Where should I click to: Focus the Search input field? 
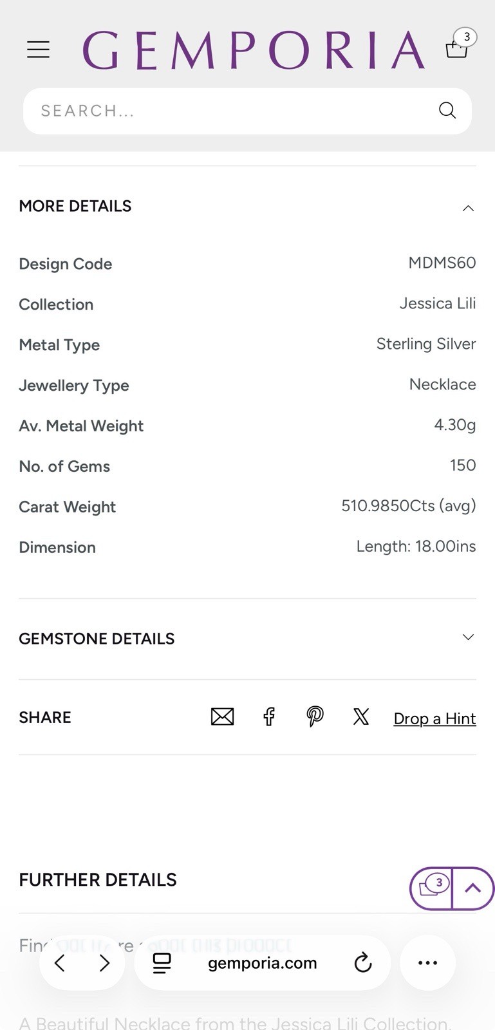(x=232, y=111)
